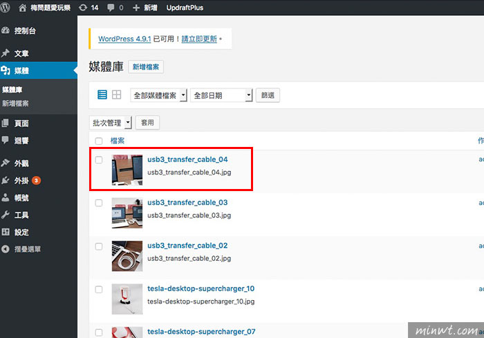Check the tesla-desktop-supercharger_10 row checkbox
Viewport: 484px width, 338px height.
(x=99, y=289)
